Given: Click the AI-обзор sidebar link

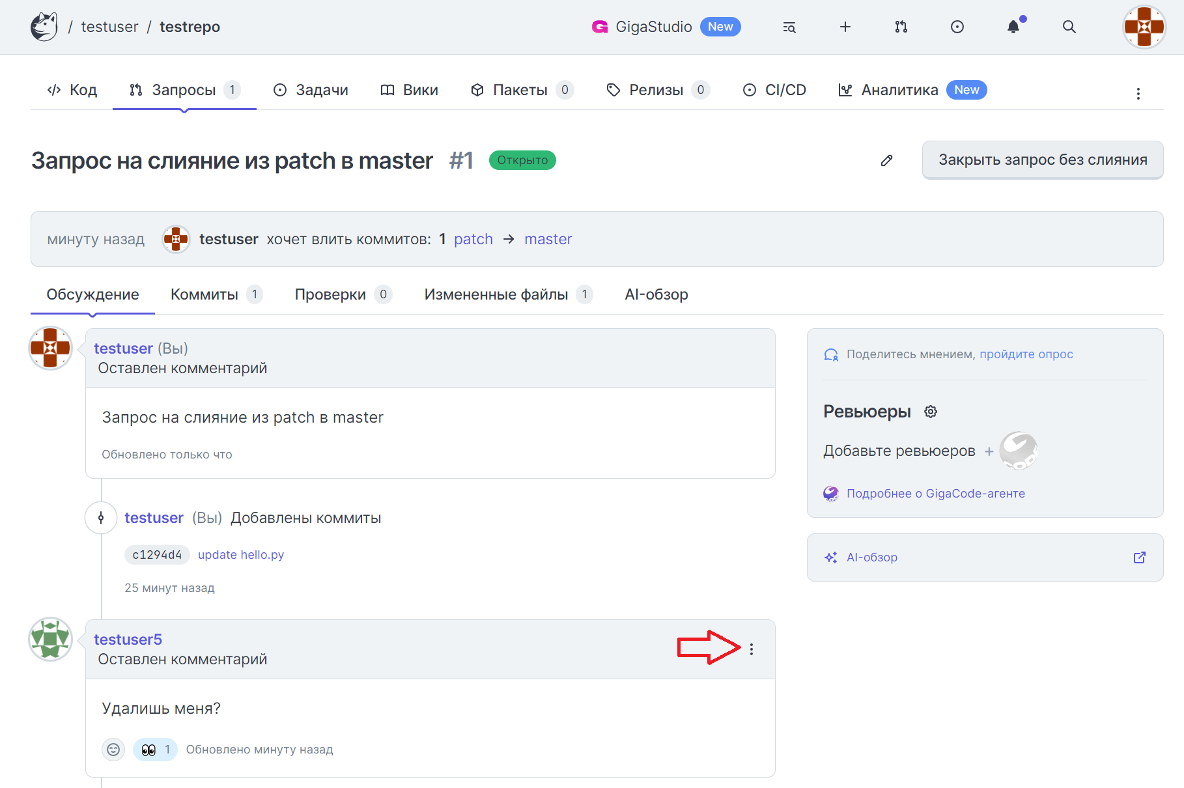Looking at the screenshot, I should pyautogui.click(x=872, y=557).
